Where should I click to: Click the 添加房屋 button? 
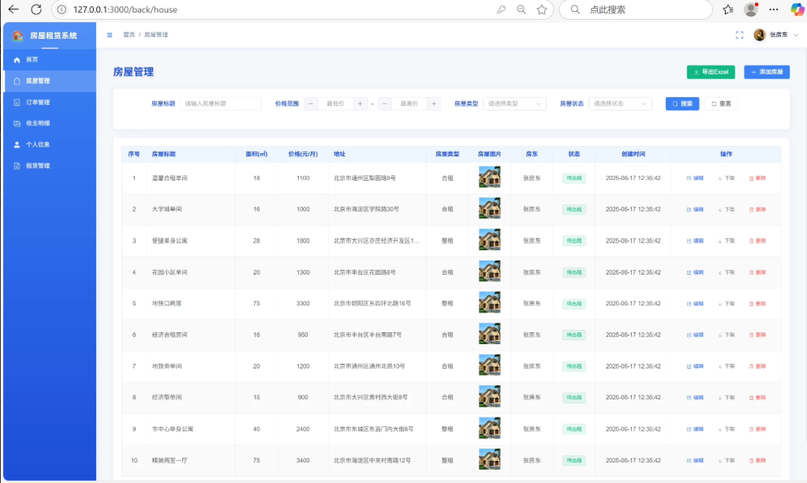[767, 72]
